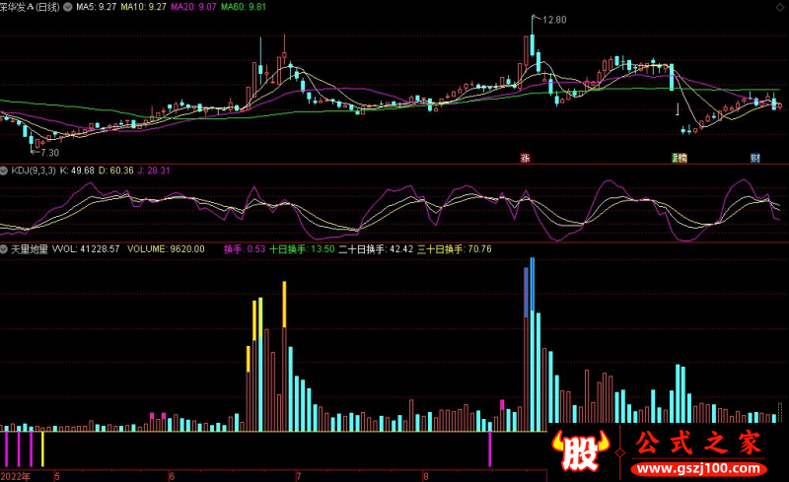Click the MA60: 9.81 label
The height and width of the screenshot is (482, 789).
[244, 7]
